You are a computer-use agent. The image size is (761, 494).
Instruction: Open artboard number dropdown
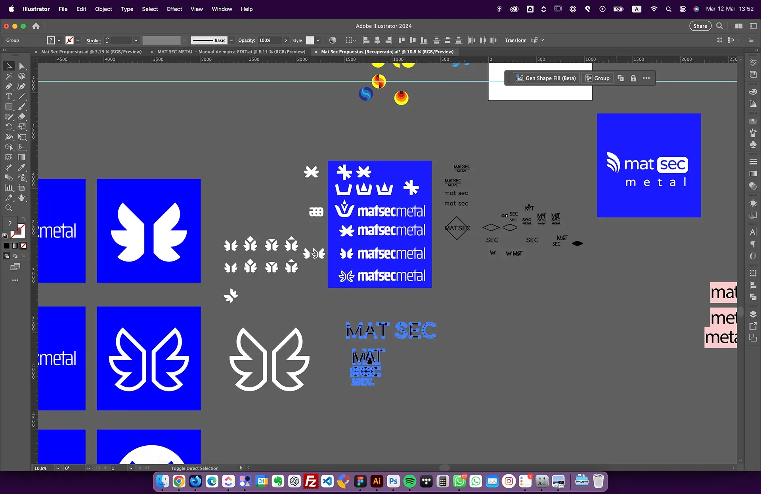[130, 468]
